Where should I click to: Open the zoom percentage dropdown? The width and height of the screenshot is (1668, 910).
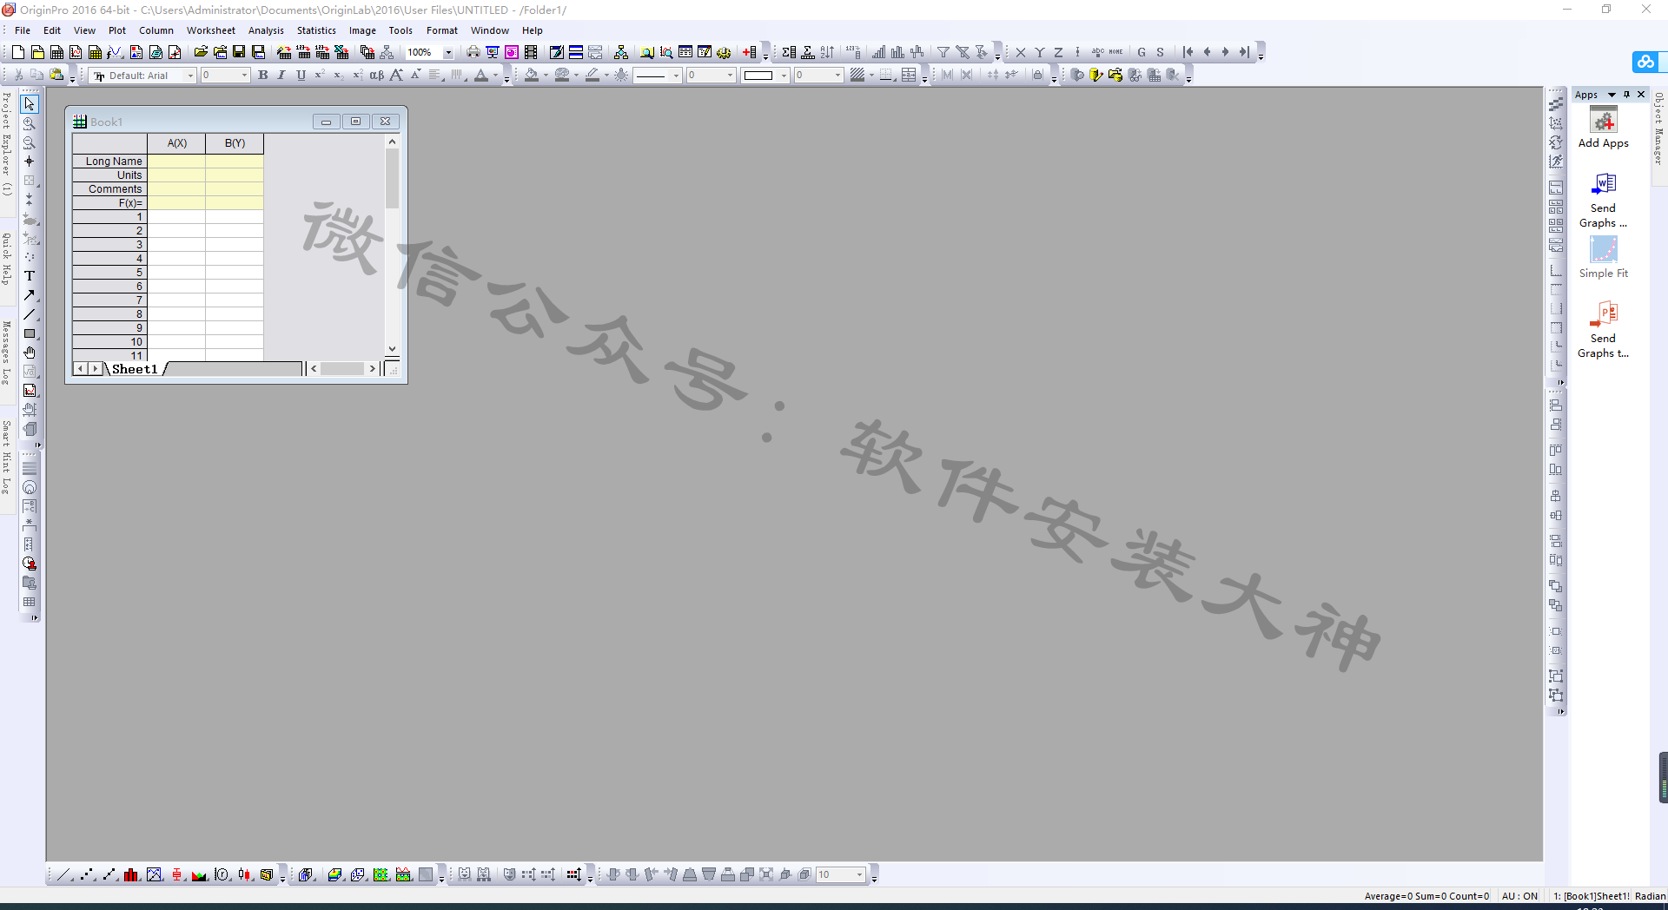[448, 52]
